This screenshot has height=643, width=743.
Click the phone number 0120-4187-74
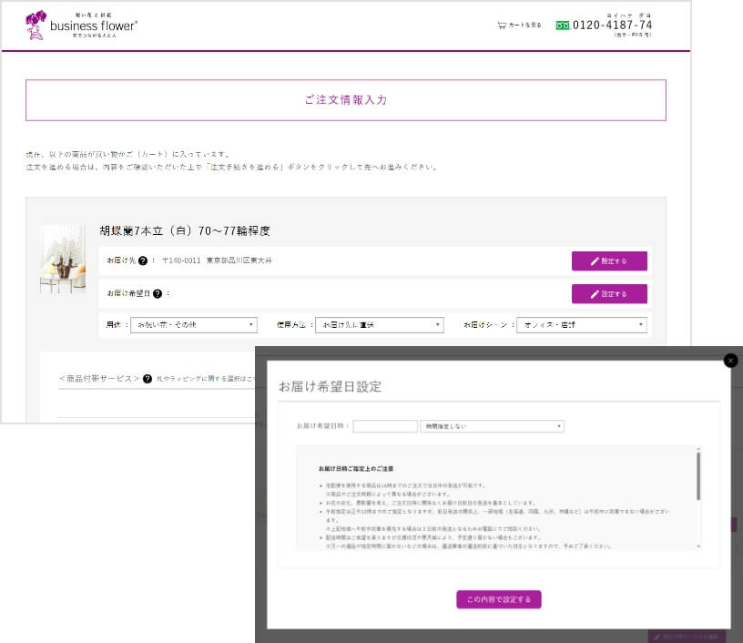click(612, 26)
